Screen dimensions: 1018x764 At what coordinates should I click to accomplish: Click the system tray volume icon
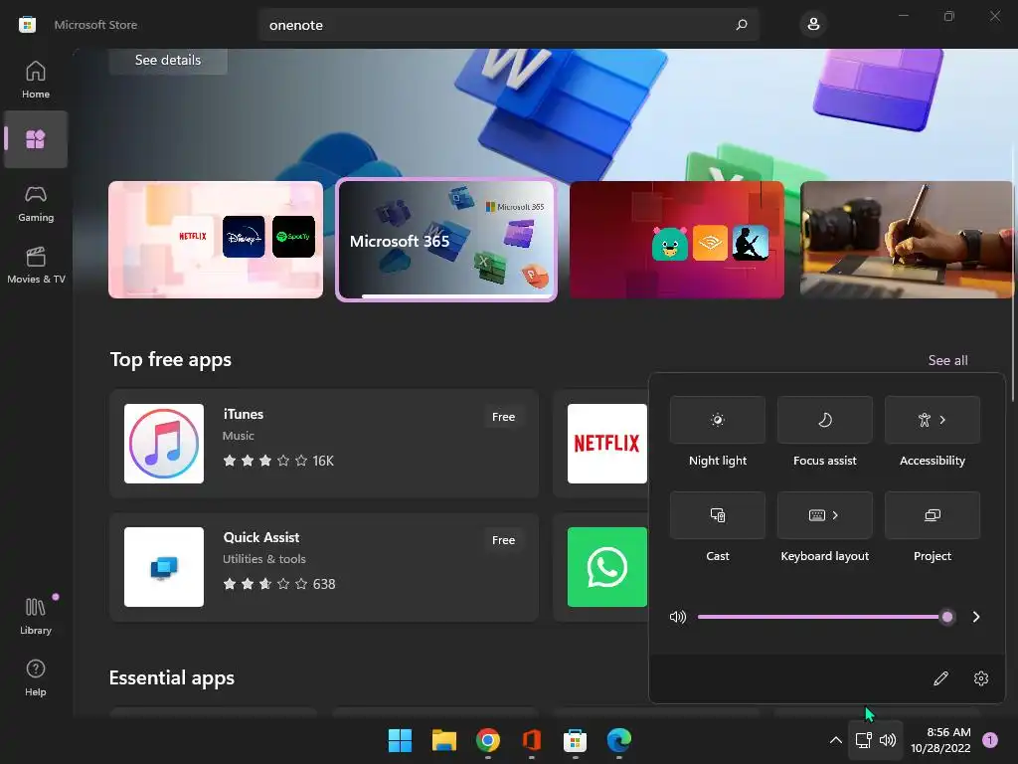point(888,740)
